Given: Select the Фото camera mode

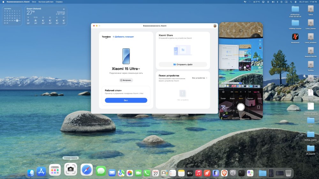Looking at the screenshot, I should (241, 98).
